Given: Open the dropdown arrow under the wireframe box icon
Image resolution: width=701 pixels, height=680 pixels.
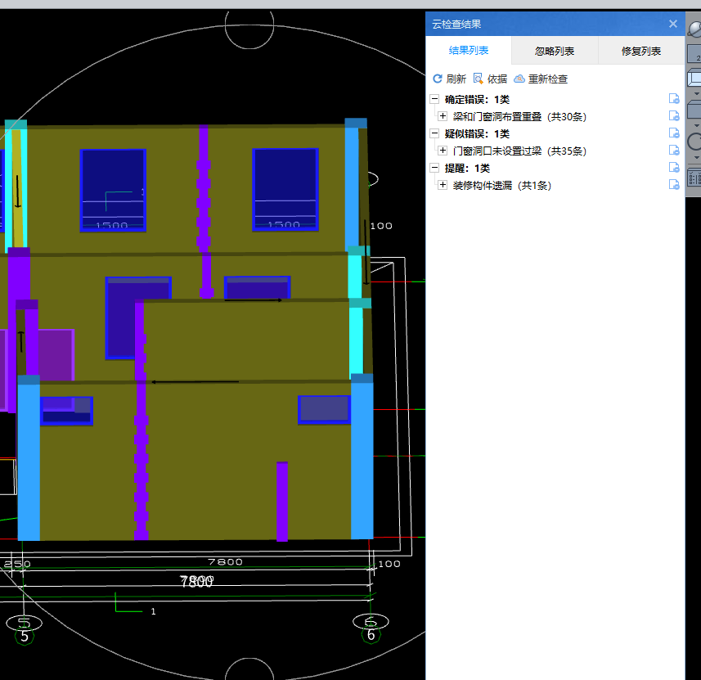Looking at the screenshot, I should [x=696, y=93].
